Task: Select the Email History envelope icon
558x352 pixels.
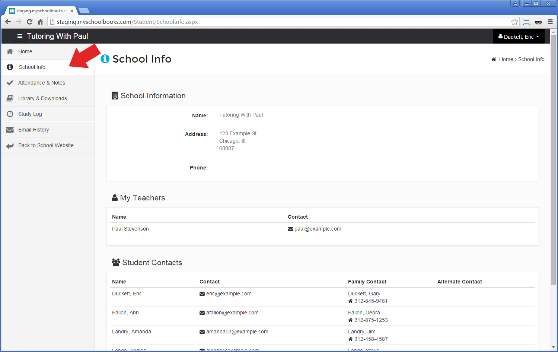Action: click(10, 130)
